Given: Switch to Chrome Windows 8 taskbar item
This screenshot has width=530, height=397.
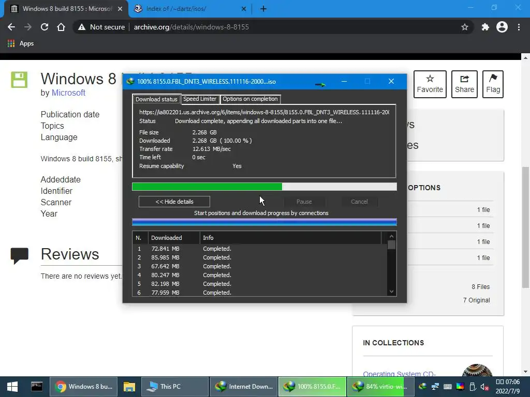Looking at the screenshot, I should coord(84,387).
